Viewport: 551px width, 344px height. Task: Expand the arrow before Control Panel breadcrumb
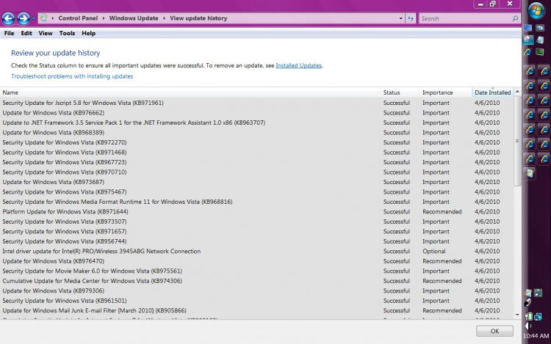click(x=53, y=18)
